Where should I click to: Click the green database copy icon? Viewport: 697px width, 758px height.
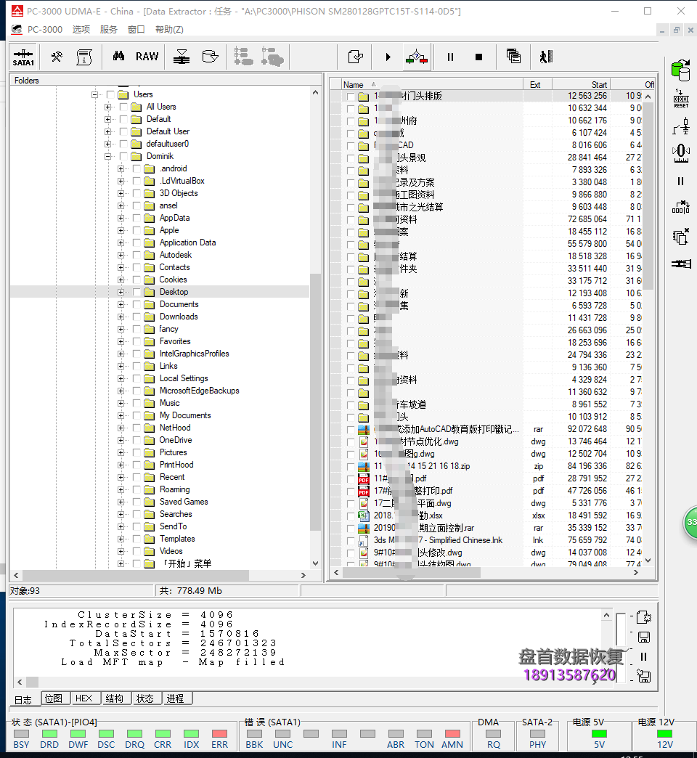click(x=680, y=70)
